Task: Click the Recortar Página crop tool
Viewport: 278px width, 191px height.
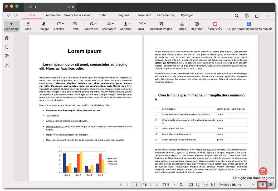Action: (x=161, y=26)
